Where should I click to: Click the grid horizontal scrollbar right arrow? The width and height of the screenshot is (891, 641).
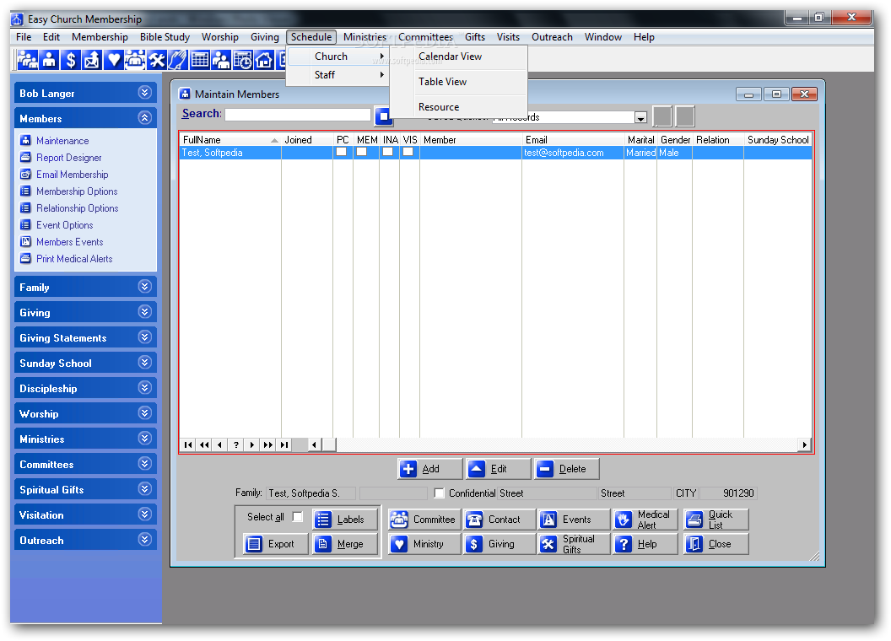pyautogui.click(x=803, y=444)
